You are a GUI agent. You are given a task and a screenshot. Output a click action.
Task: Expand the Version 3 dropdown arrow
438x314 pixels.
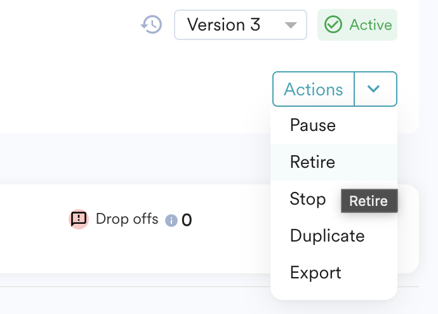pyautogui.click(x=291, y=25)
